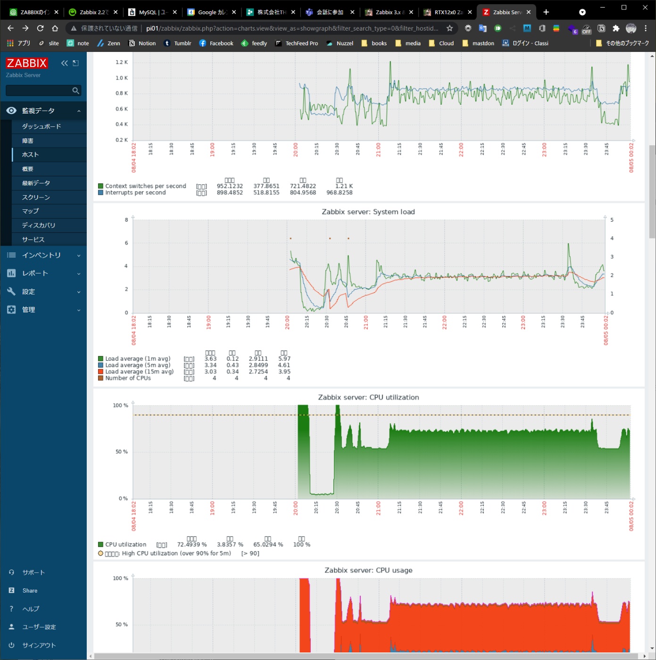This screenshot has height=660, width=656.
Task: Reload the page
Action: [x=40, y=28]
